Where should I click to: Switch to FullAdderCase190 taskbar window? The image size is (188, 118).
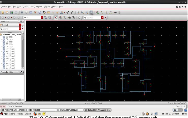pos(70,110)
